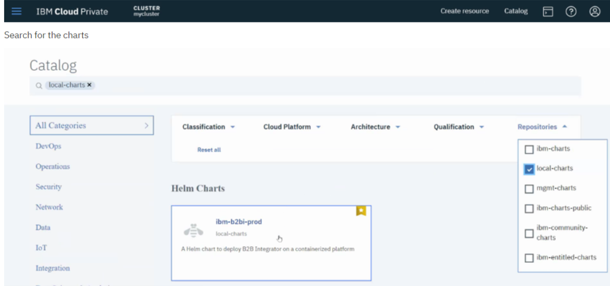Click the IBM Cloud Private logo text
Screen dimensions: 610x286
(72, 11)
